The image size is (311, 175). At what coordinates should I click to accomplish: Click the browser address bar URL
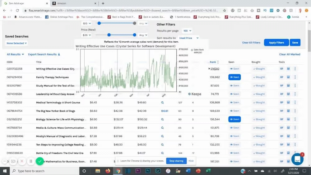coord(123,11)
